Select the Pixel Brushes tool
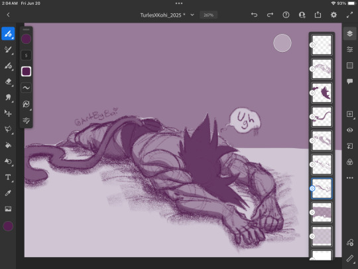This screenshot has width=358, height=269. [x=8, y=34]
